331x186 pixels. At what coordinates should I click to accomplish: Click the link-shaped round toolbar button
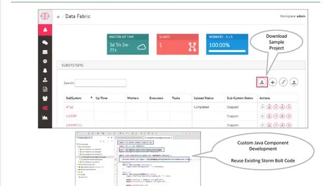[x=283, y=82]
